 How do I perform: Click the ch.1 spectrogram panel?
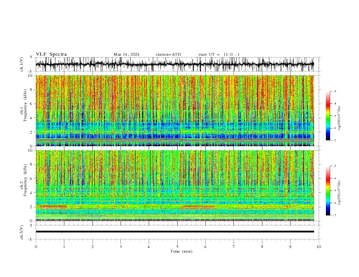pyautogui.click(x=175, y=110)
